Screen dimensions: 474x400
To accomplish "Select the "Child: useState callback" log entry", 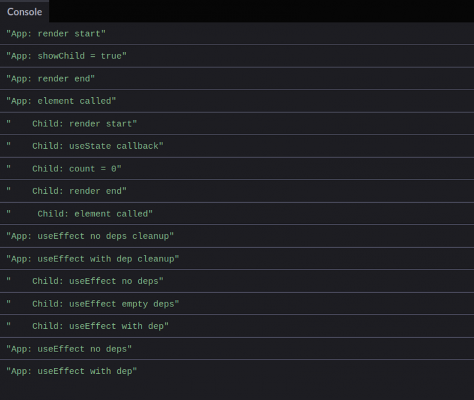I will click(x=237, y=146).
